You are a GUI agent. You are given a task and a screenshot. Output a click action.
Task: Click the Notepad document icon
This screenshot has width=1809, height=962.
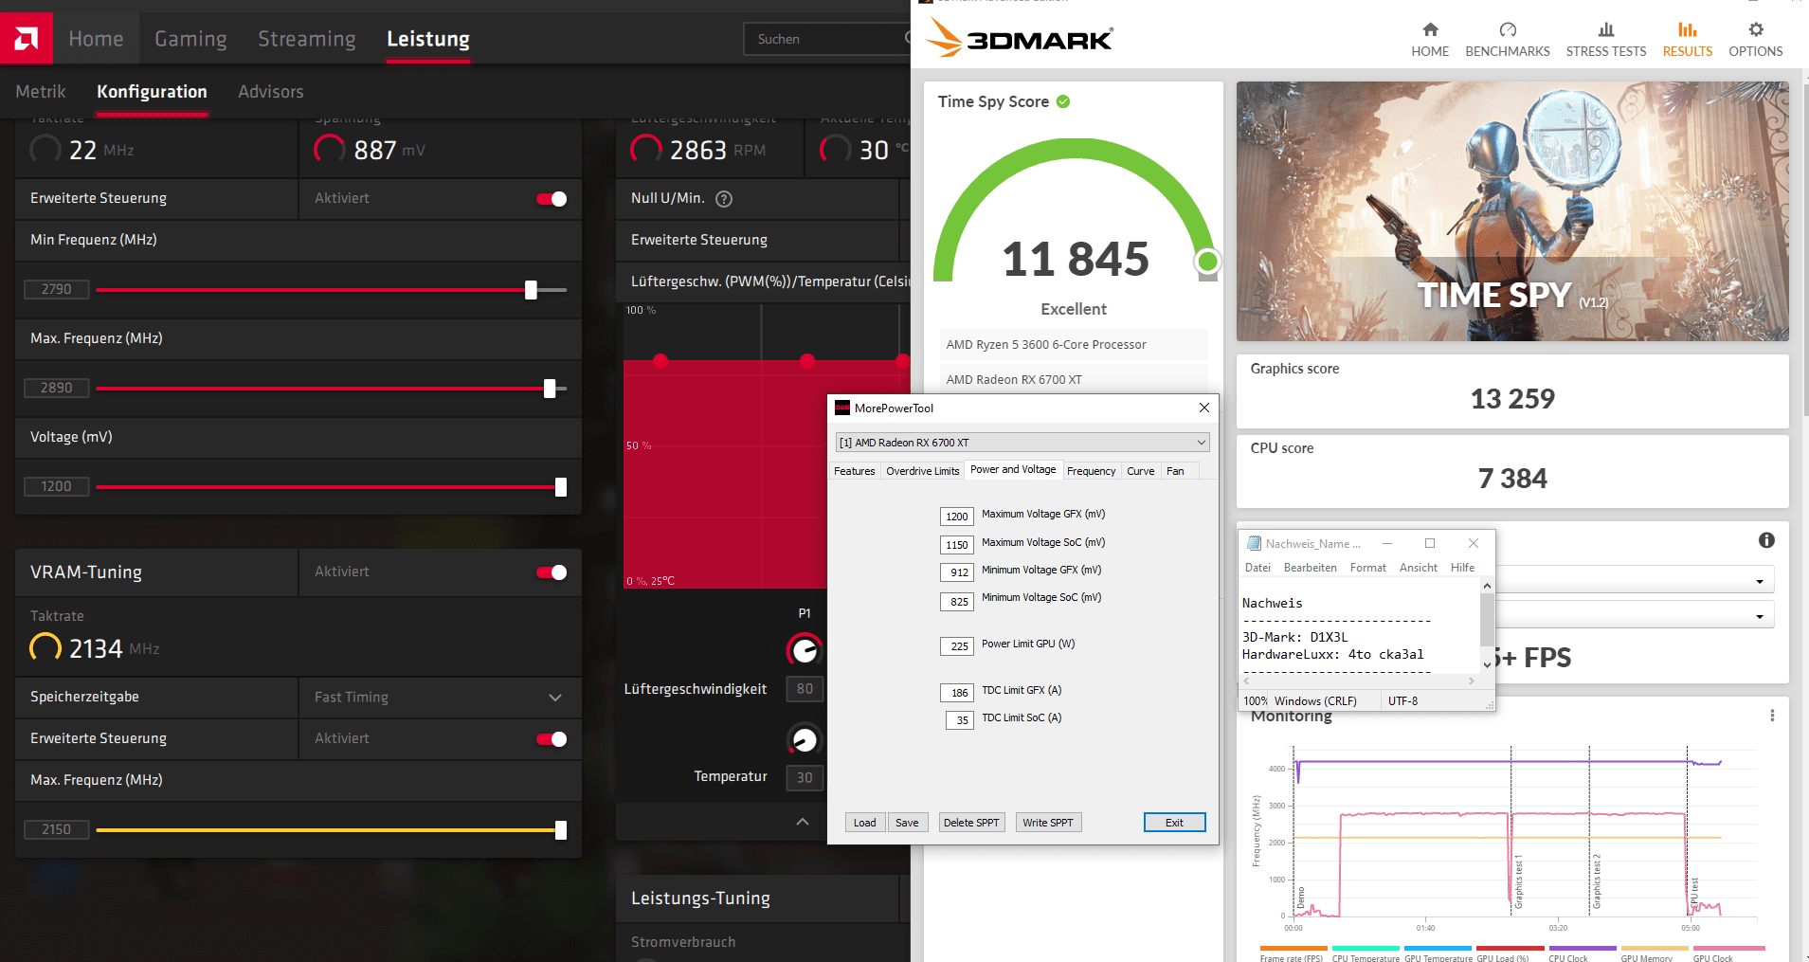(1254, 543)
